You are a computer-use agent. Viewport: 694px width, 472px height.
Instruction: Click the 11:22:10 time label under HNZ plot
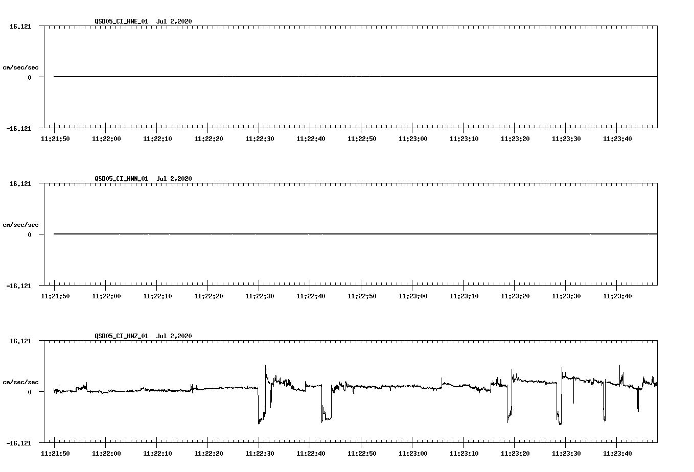[x=157, y=454]
